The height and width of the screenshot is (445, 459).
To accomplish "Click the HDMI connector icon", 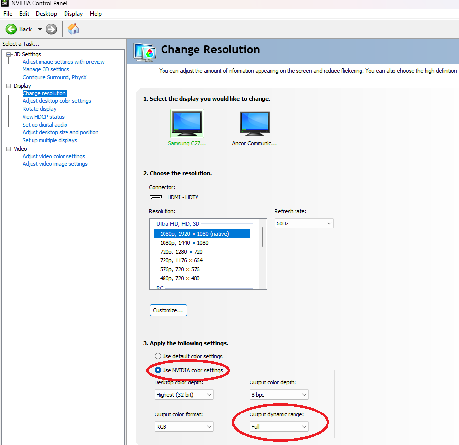I will pos(156,197).
